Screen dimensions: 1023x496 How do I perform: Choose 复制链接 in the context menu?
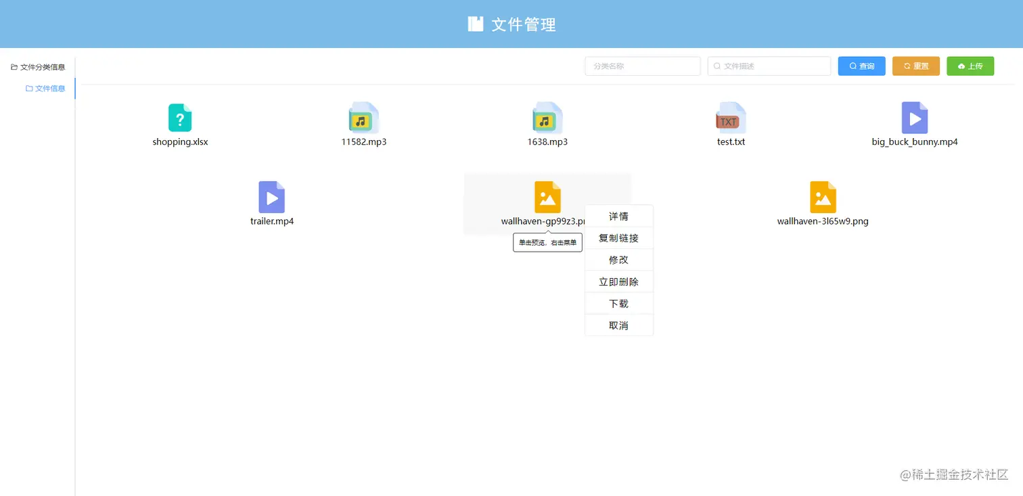coord(618,238)
